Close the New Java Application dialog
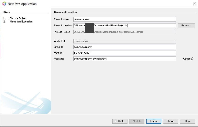Viewport: 198px width, 127px height. (x=194, y=4)
